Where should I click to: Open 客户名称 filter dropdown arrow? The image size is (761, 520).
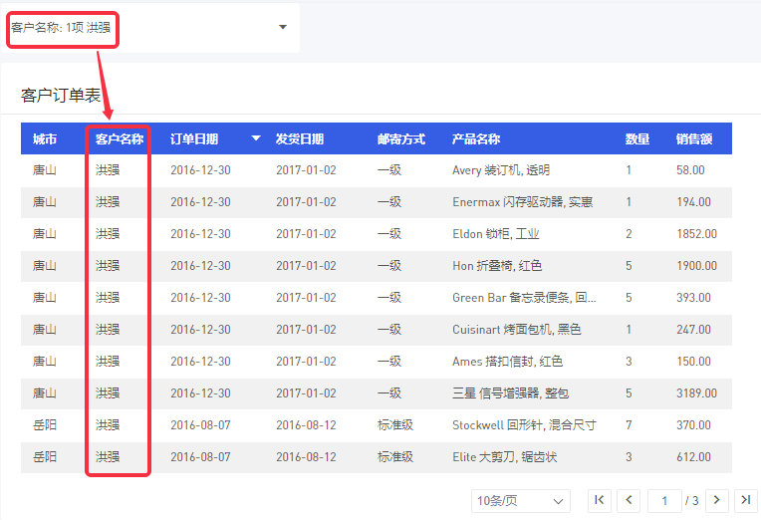coord(283,27)
